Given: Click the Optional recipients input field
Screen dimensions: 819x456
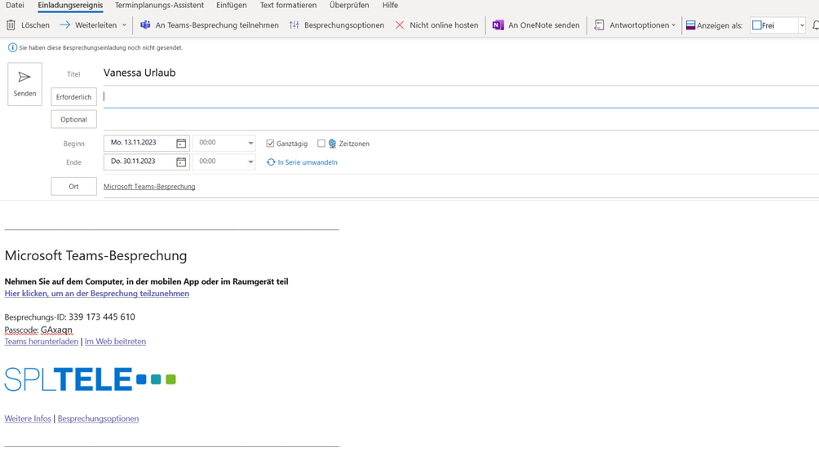Looking at the screenshot, I should point(461,119).
